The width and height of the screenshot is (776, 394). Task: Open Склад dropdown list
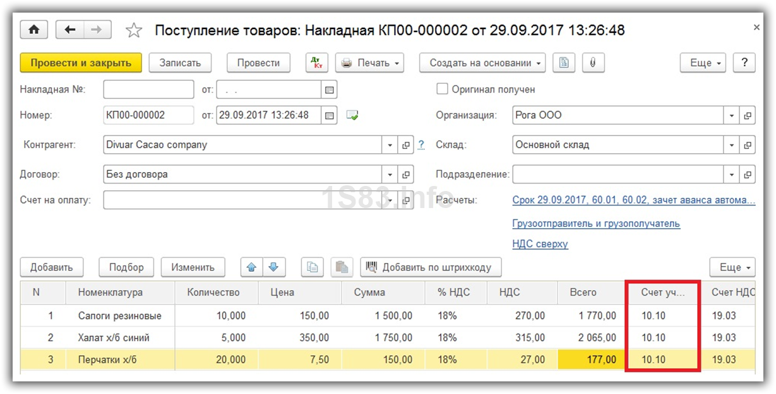[731, 145]
